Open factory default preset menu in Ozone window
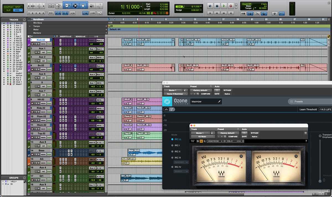 (x=201, y=90)
